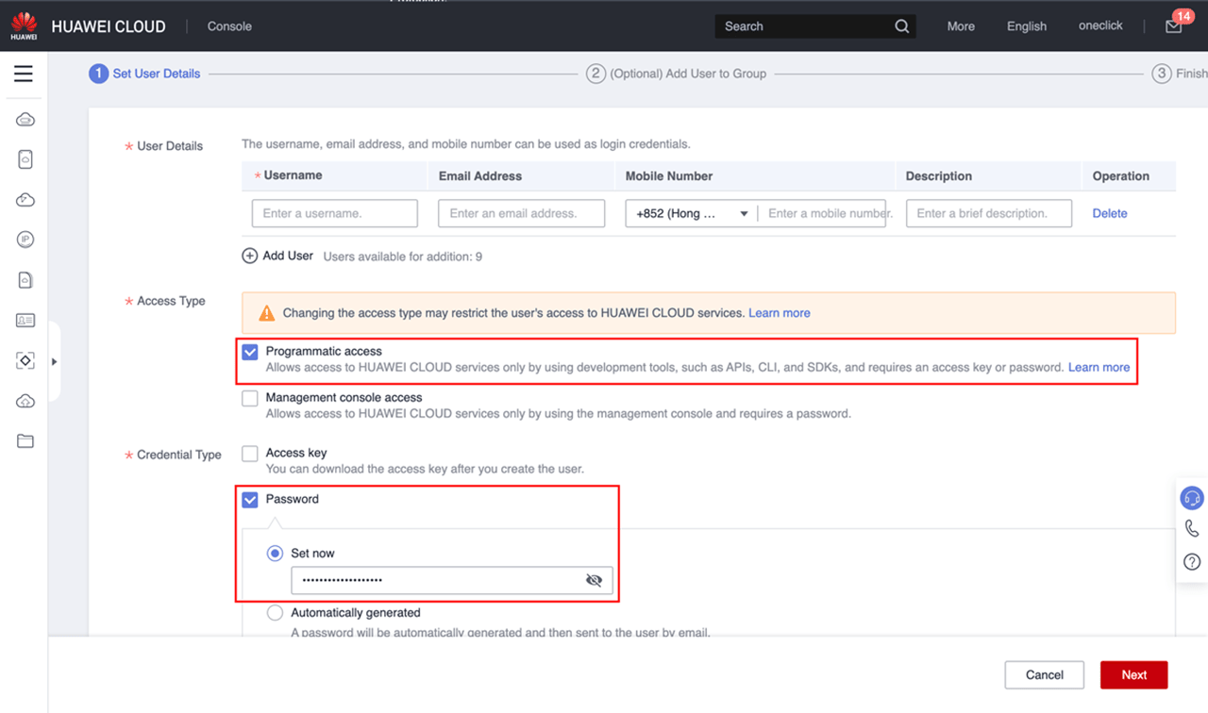The width and height of the screenshot is (1208, 713).
Task: Click into the Username input field
Action: [x=334, y=214]
